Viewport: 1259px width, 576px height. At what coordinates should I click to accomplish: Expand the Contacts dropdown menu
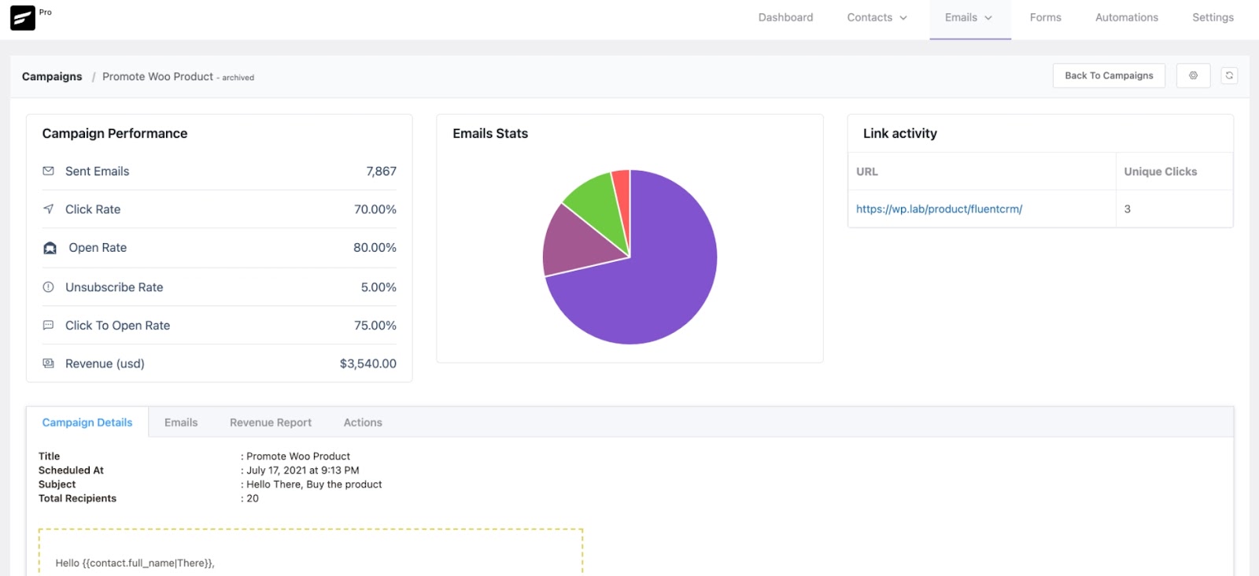(877, 17)
